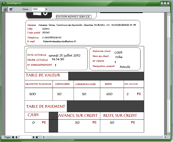Close the DataReport2 window
Viewport: 173px width, 142px height.
pyautogui.click(x=168, y=3)
